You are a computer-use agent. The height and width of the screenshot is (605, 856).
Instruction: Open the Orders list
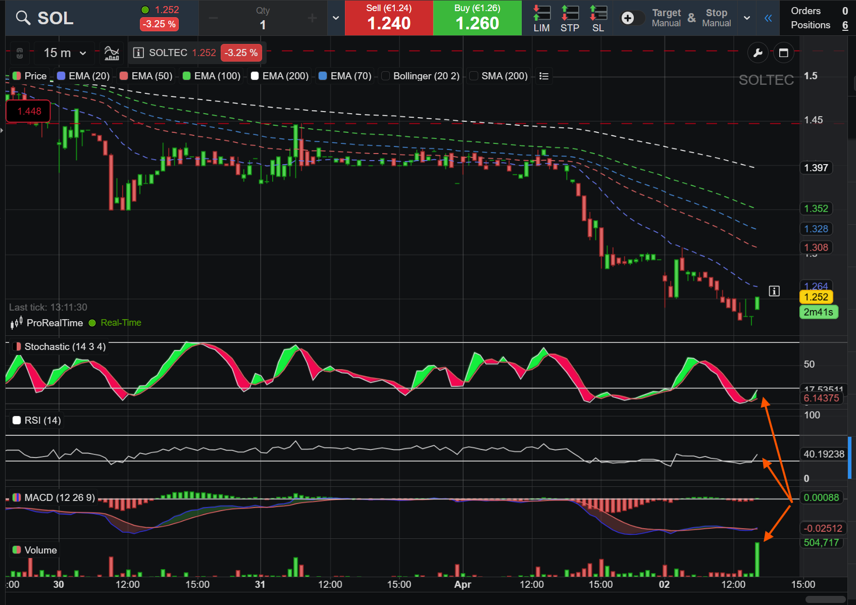tap(819, 11)
